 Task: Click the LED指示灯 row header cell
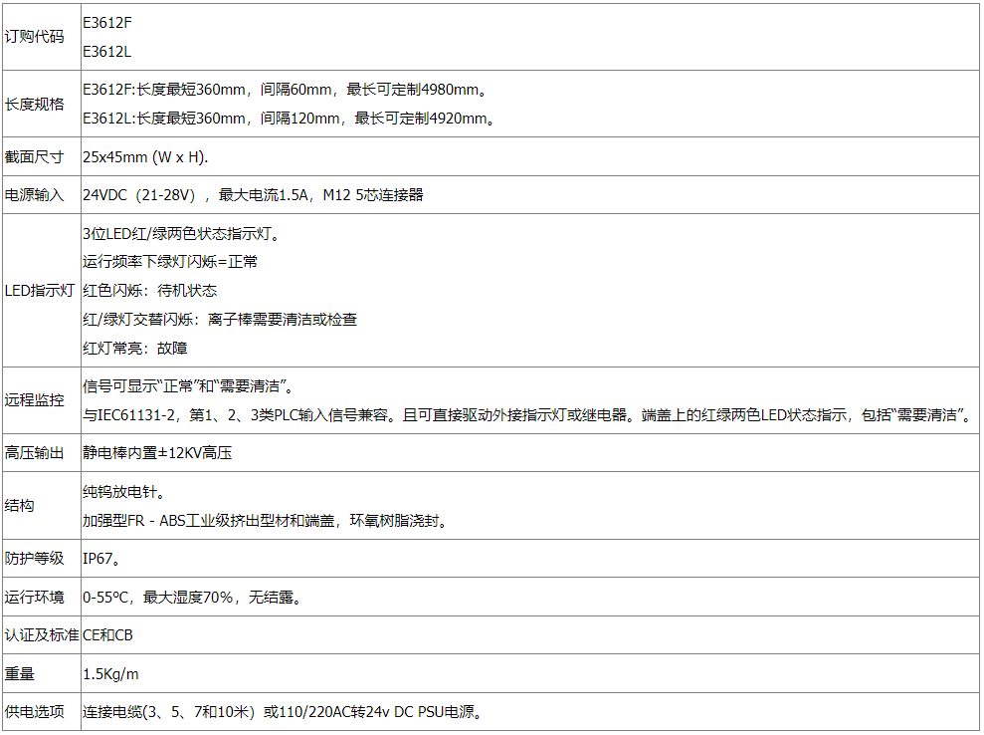[x=40, y=291]
